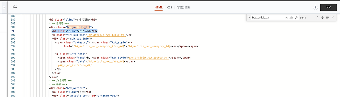Image resolution: width=340 pixels, height=97 pixels.
Task: Open the 파일업로드 tab
Action: [183, 7]
